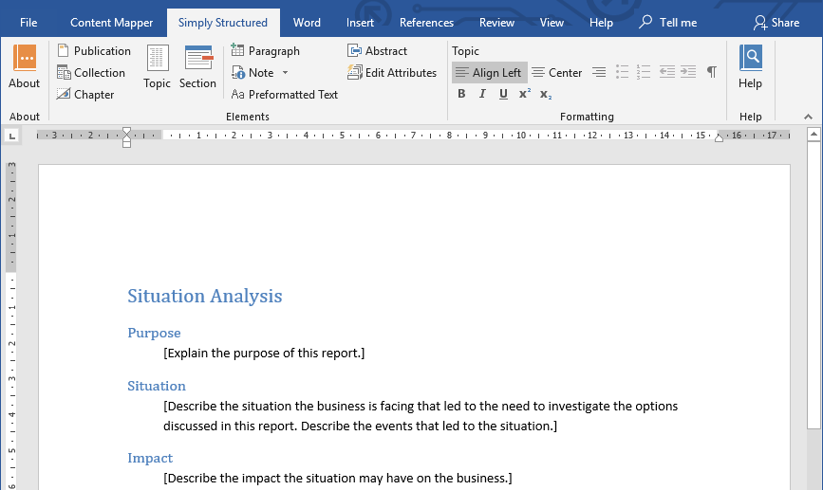The width and height of the screenshot is (823, 490).
Task: Switch to the Content Mapper tab
Action: point(111,23)
